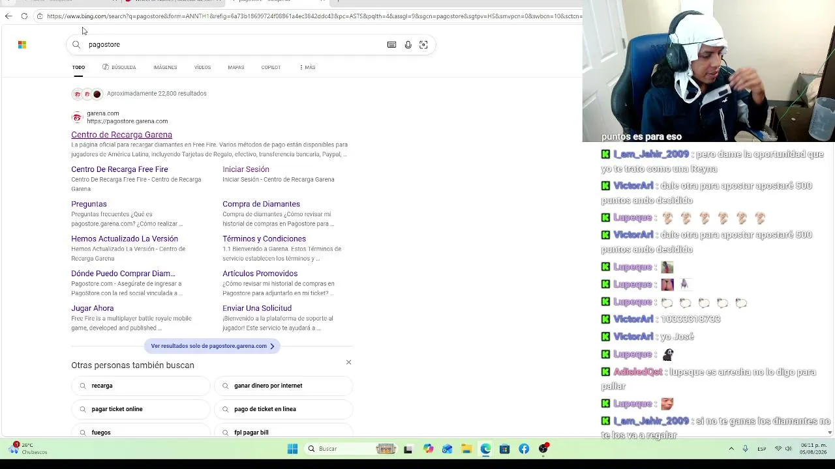This screenshot has width=835, height=469.
Task: Open the Copilot icon in the taskbar
Action: [428, 449]
